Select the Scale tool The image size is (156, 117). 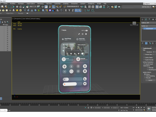point(24,7)
